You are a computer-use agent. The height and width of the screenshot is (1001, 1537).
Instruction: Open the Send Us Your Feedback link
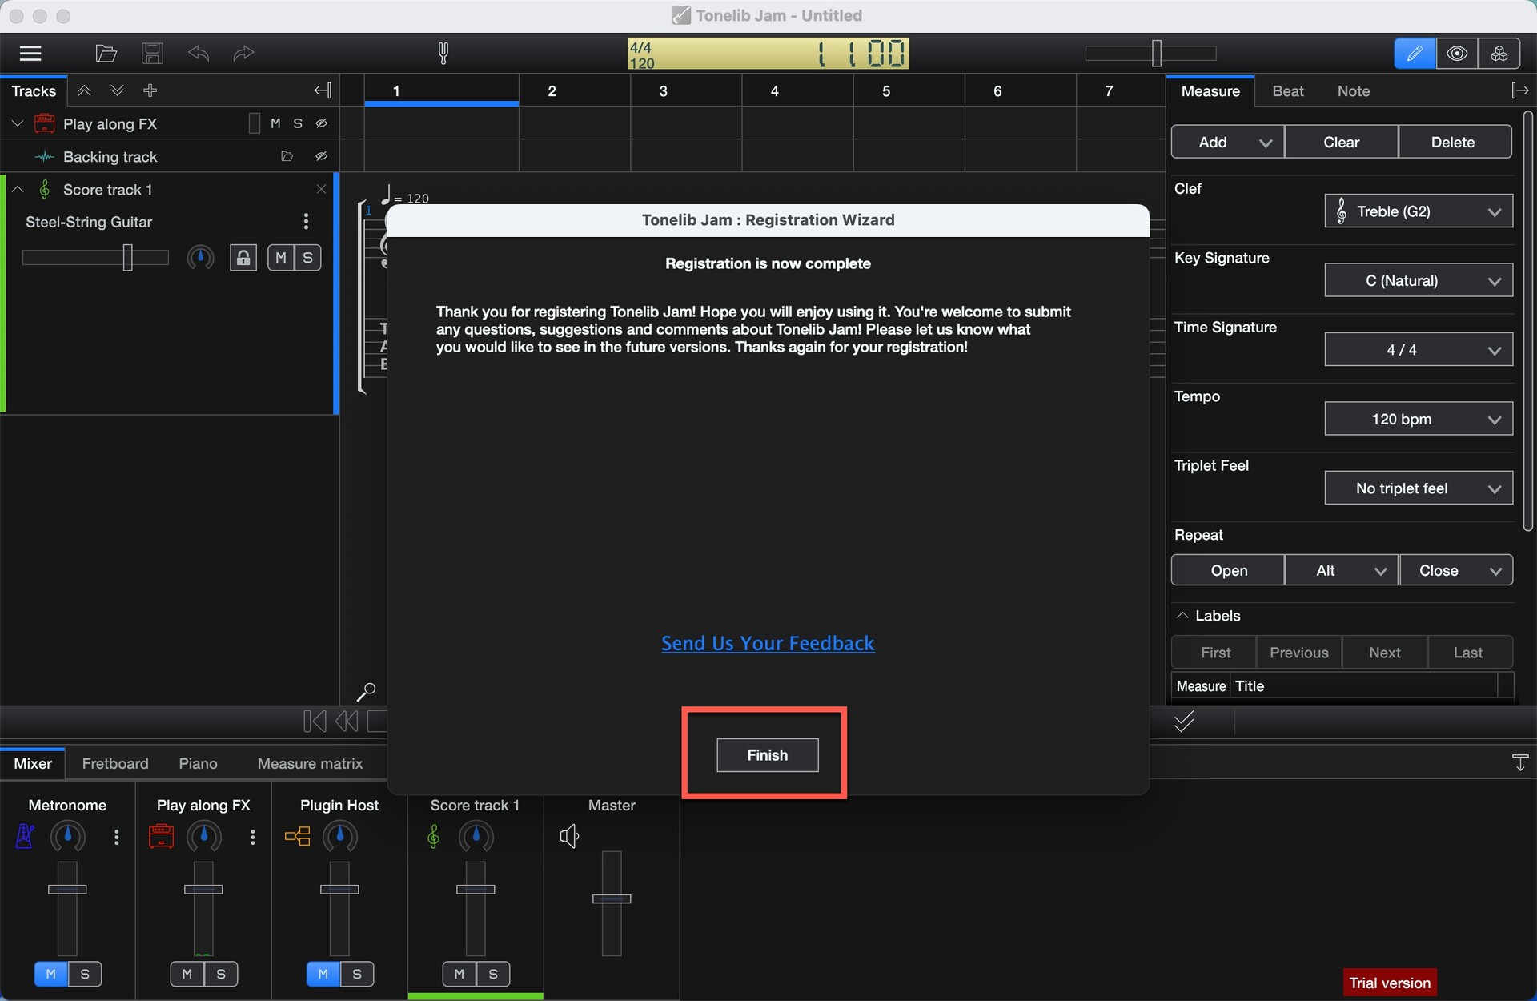pyautogui.click(x=768, y=643)
